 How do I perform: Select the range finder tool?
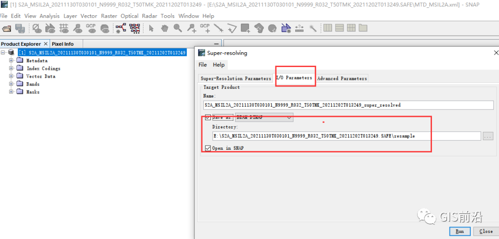pyautogui.click(x=300, y=28)
